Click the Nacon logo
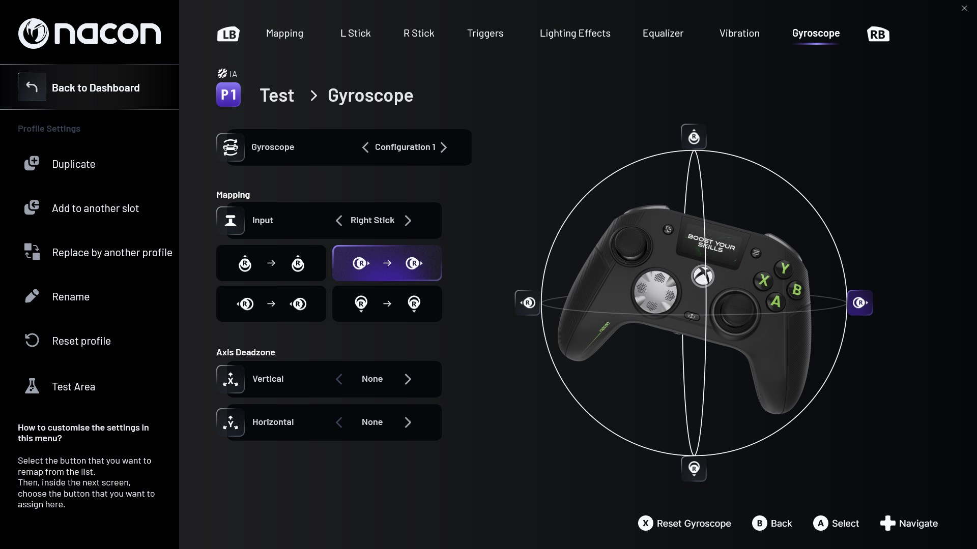 pyautogui.click(x=89, y=33)
